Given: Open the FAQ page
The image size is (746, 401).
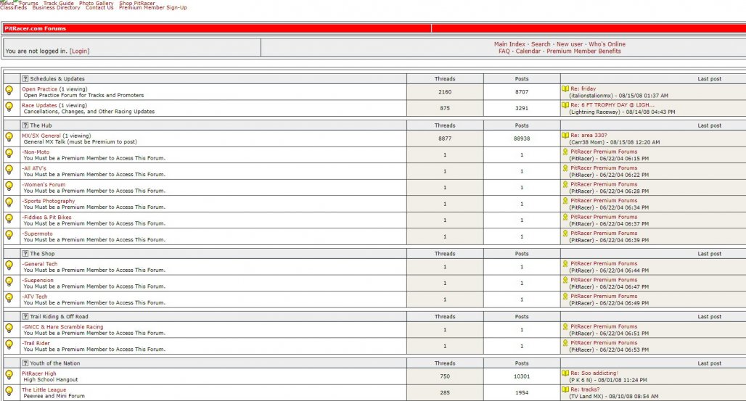Looking at the screenshot, I should click(504, 51).
